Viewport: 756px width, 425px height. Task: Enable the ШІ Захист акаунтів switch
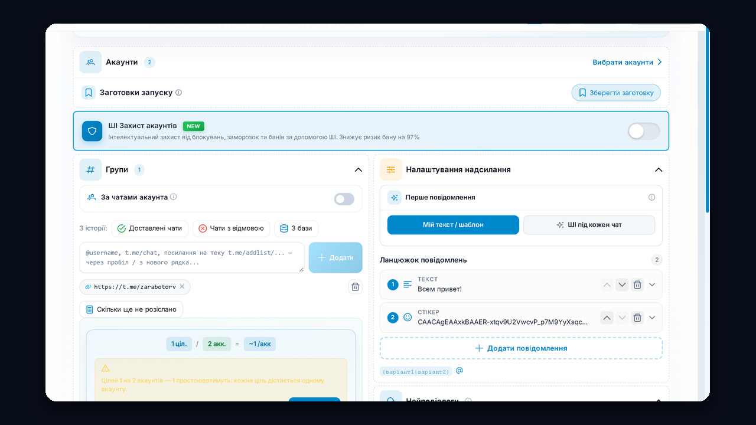(x=644, y=131)
